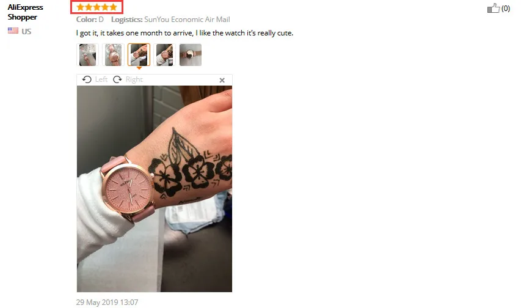Click the review comment text

coord(184,33)
